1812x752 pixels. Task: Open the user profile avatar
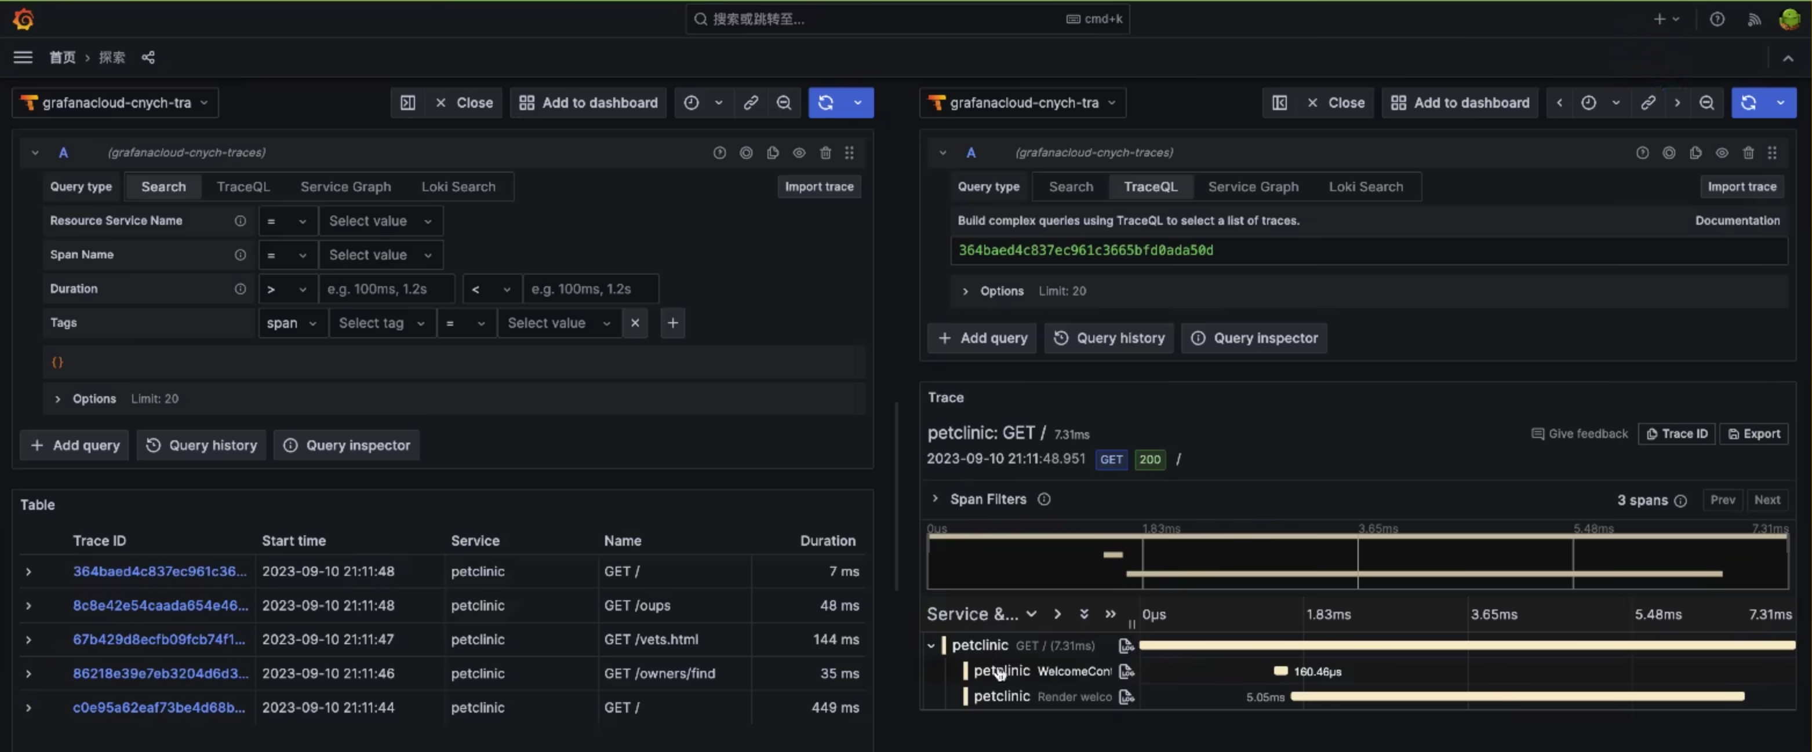(1789, 19)
